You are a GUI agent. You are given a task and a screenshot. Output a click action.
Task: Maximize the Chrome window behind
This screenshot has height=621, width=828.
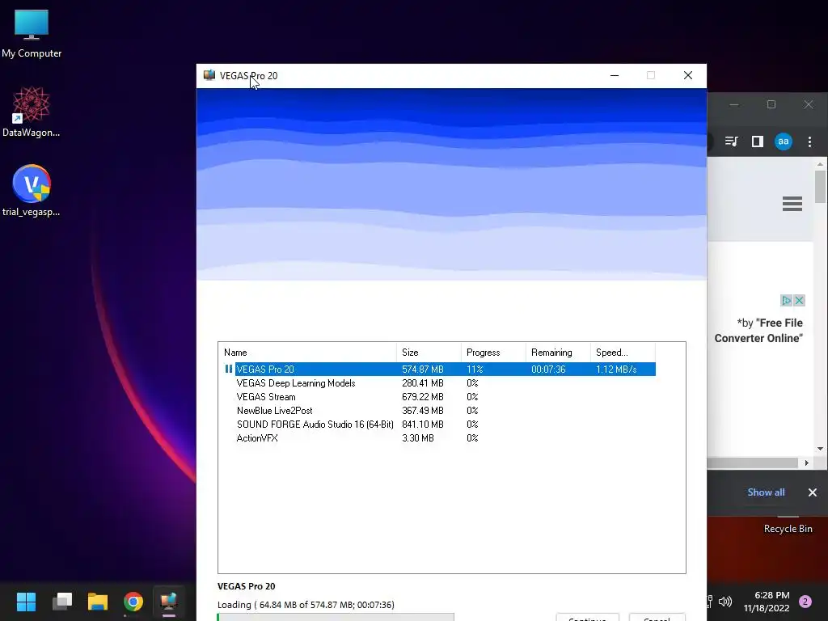click(771, 104)
